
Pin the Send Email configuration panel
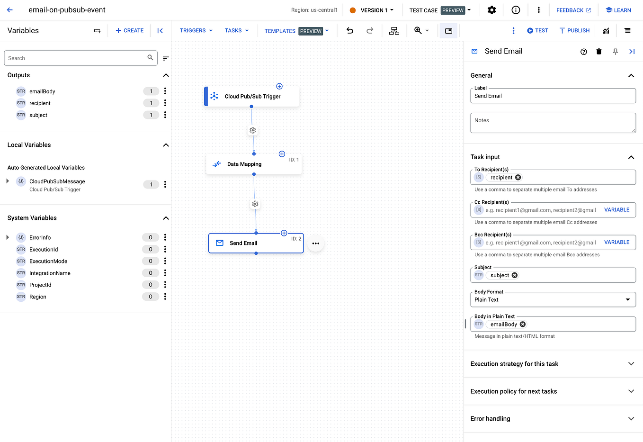click(615, 51)
